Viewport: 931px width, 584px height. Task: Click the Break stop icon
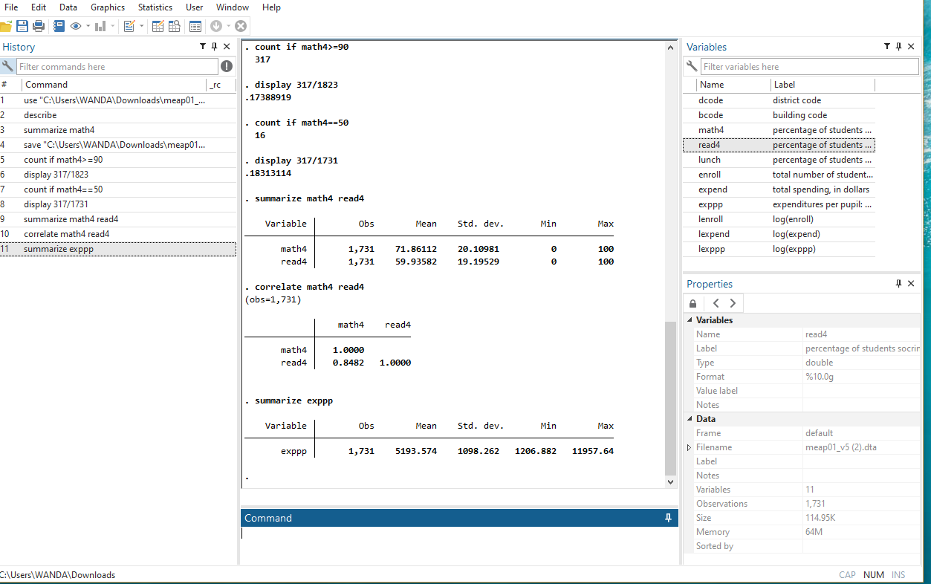[x=241, y=26]
